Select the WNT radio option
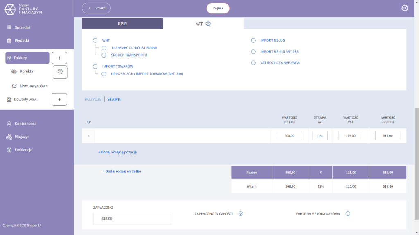 pyautogui.click(x=95, y=40)
